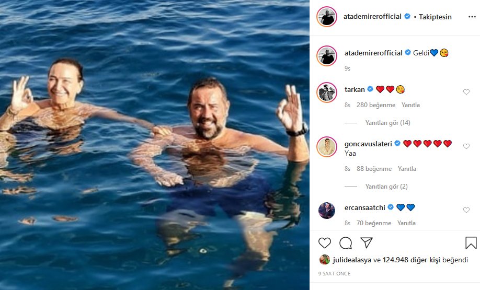The height and width of the screenshot is (290, 480).
Task: Open goncavuslateri's profile avatar
Action: coord(327,146)
